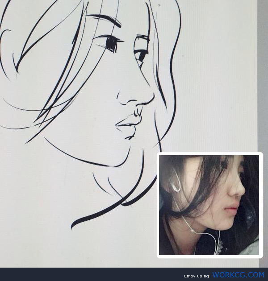The height and width of the screenshot is (281, 268).
Task: Open the WORKCG.COM link
Action: (x=238, y=275)
